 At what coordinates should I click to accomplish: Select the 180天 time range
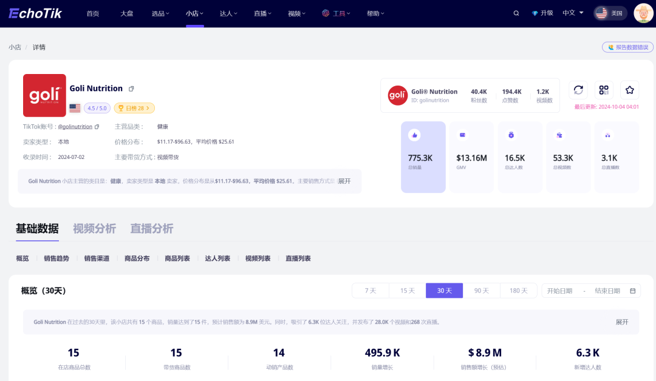tap(518, 291)
